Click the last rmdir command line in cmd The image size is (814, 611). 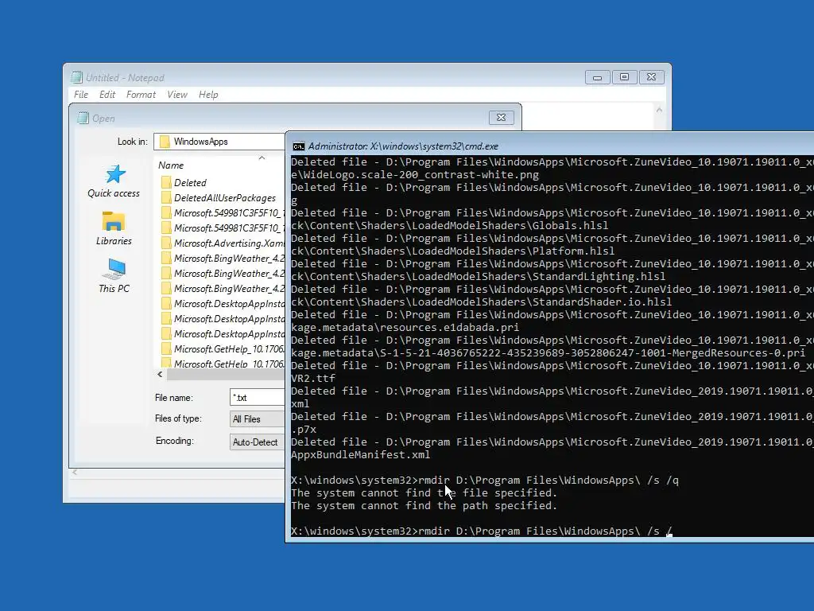[481, 531]
